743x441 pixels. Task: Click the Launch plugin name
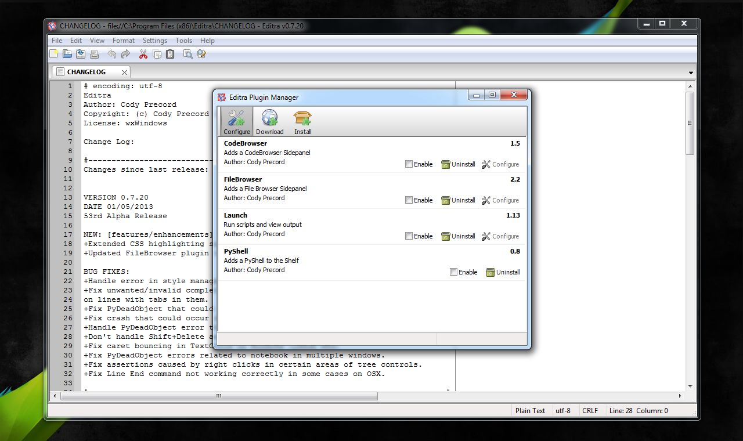(x=236, y=215)
